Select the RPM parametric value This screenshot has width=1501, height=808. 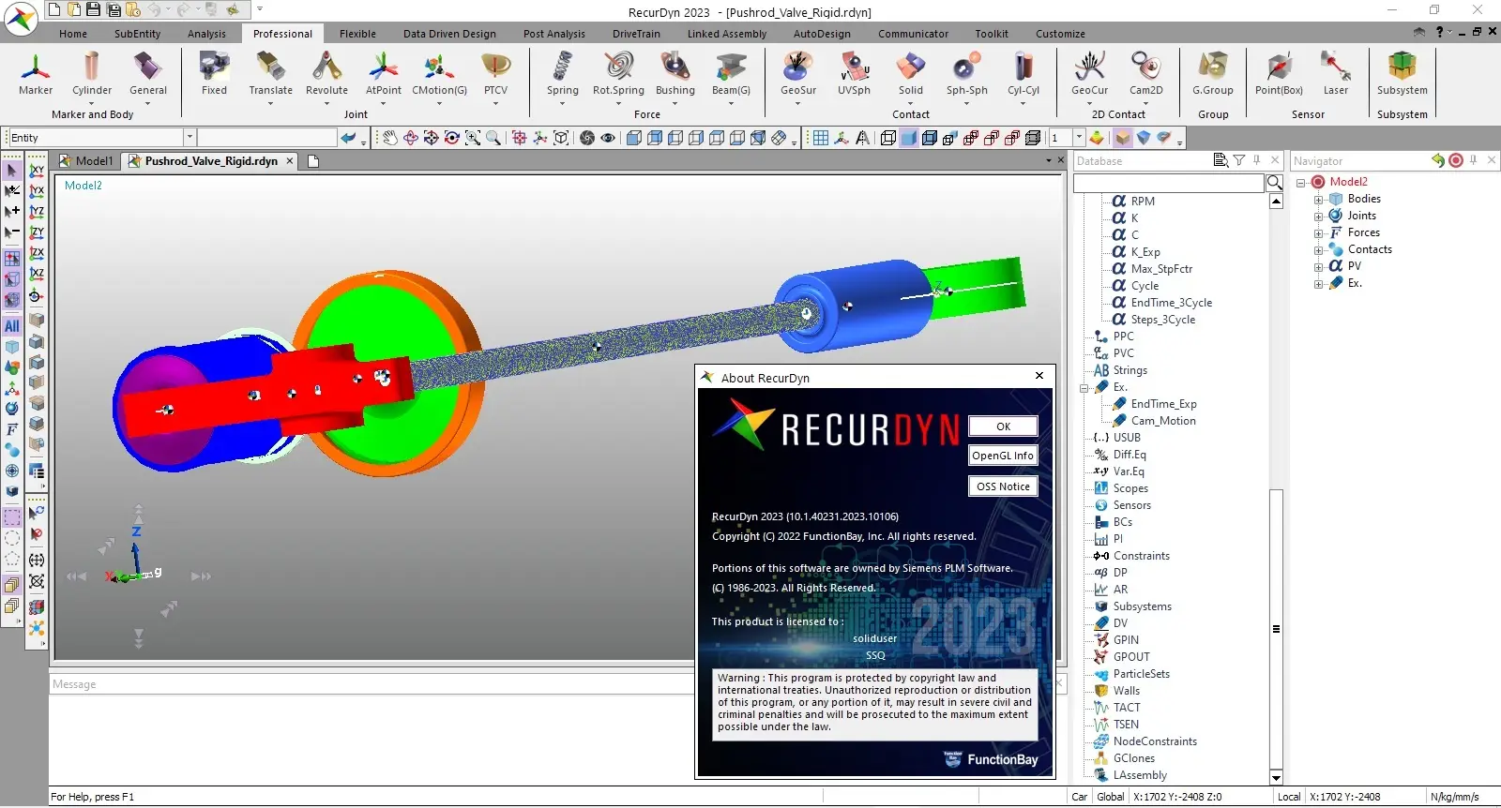(x=1143, y=202)
